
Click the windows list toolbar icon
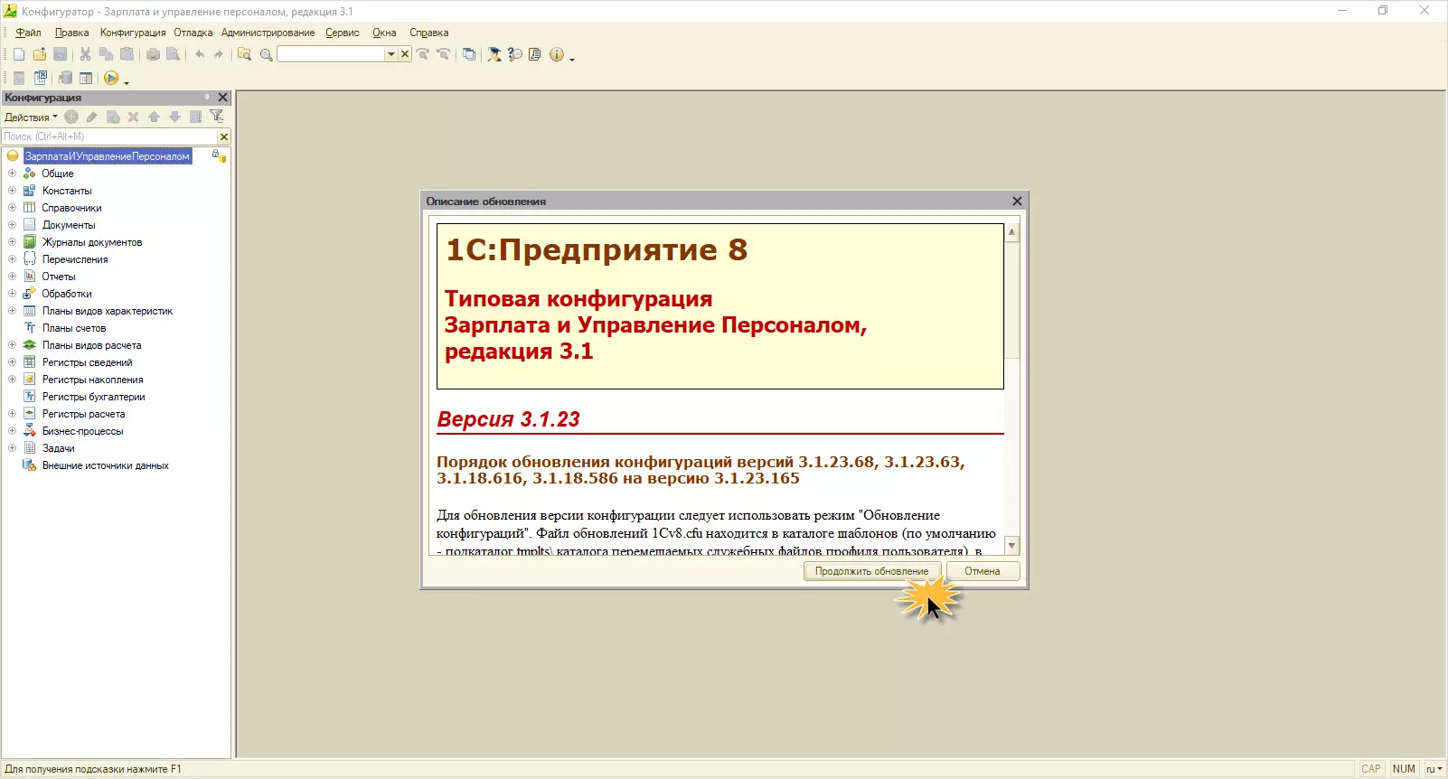click(469, 54)
